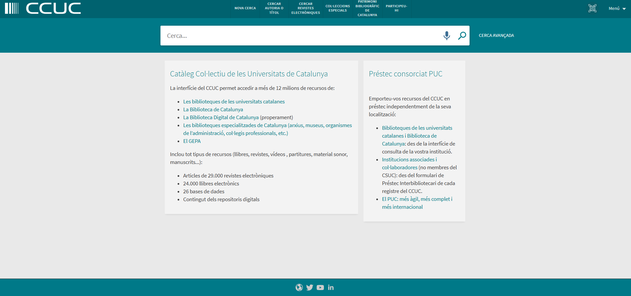Open La Biblioteca de Catalunya link

tap(213, 110)
